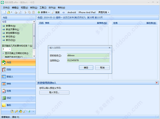The image size is (160, 119).
Task: Click 取消 in the registration dialog
Action: [102, 68]
